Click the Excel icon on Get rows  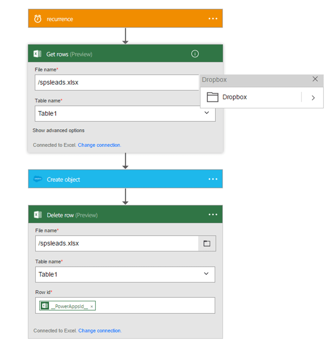pos(37,54)
